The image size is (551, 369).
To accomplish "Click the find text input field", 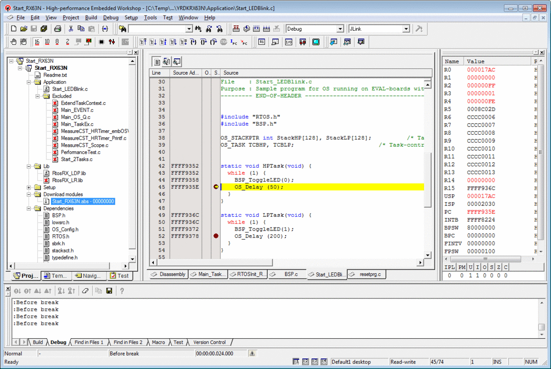I will tap(157, 29).
